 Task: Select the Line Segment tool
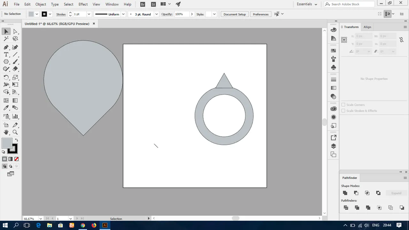tap(15, 55)
